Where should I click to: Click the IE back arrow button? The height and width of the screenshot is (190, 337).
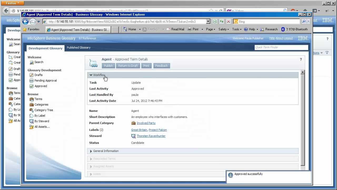25,22
